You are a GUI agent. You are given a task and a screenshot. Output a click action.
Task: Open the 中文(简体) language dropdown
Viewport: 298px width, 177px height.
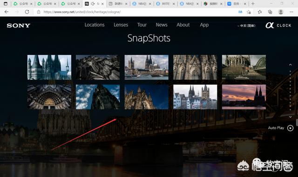[246, 26]
